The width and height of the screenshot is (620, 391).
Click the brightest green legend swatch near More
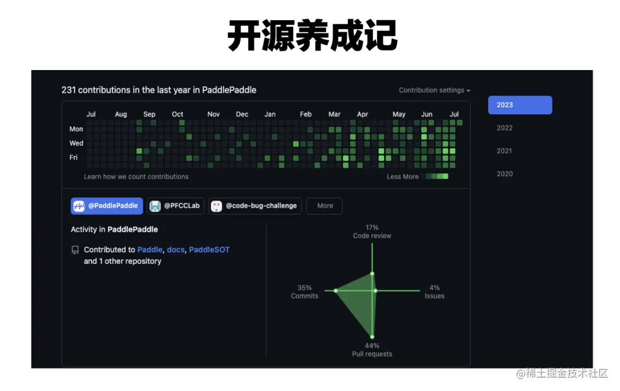[x=445, y=176]
